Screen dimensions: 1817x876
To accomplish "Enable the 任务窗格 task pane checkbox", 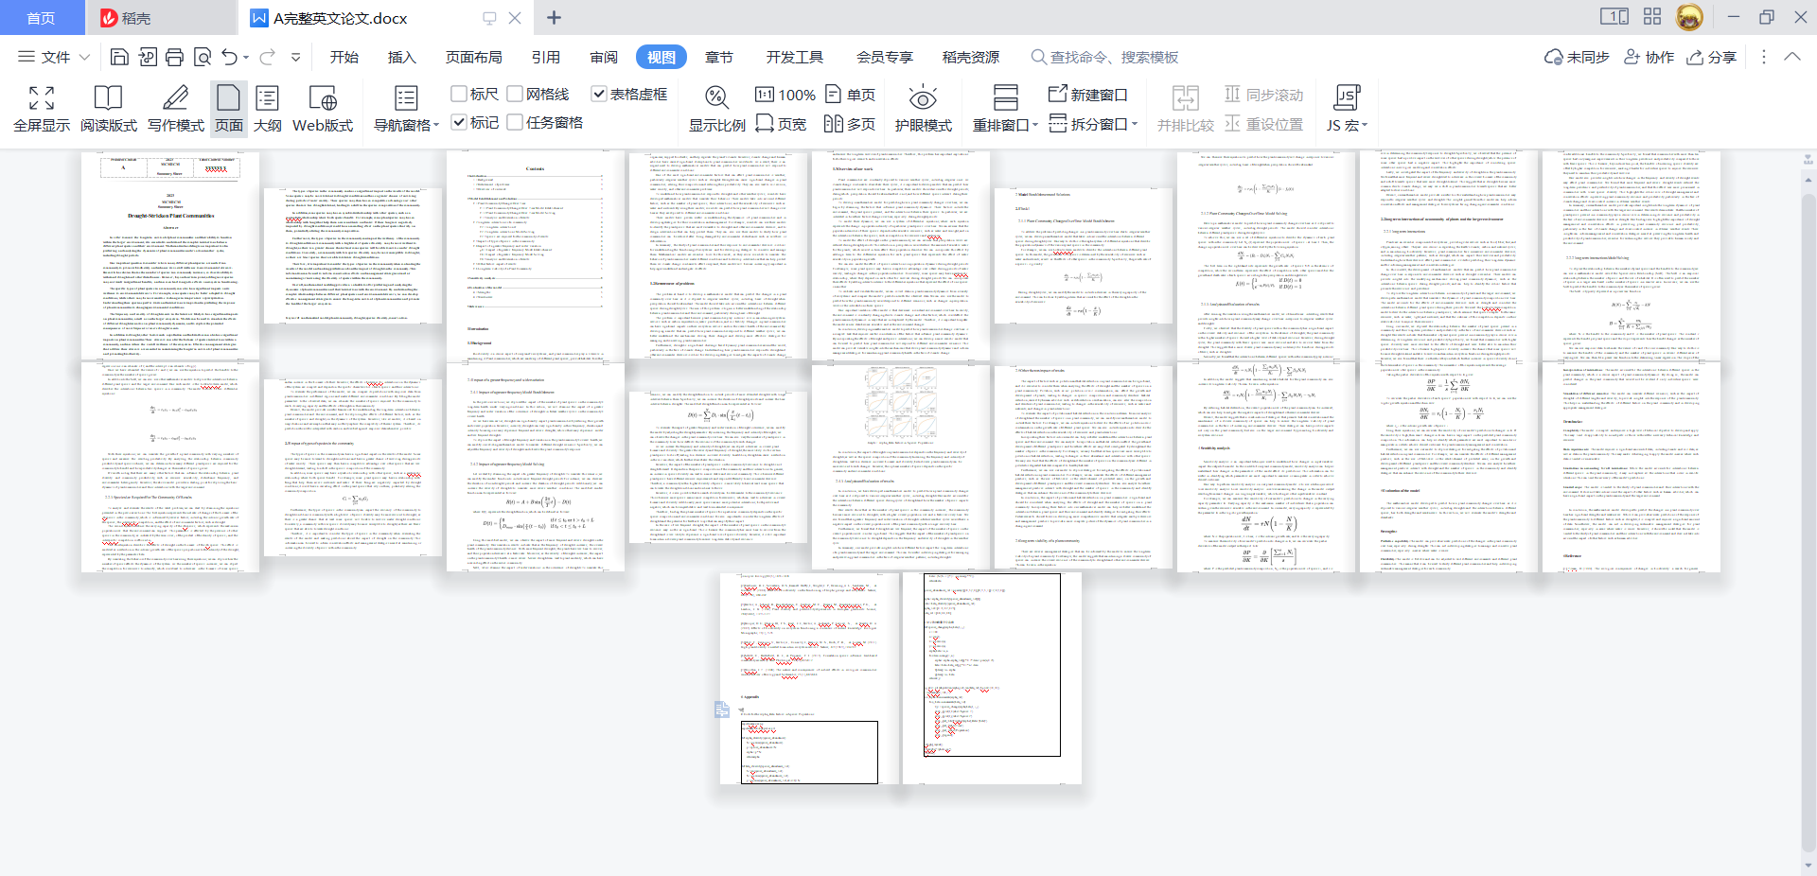I will point(515,122).
